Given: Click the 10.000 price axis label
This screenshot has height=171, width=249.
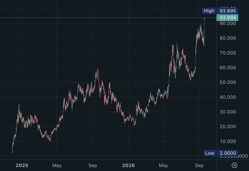Looking at the screenshot, I should tap(228, 141).
